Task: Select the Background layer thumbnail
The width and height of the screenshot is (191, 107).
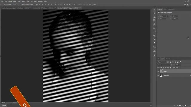Action: pyautogui.click(x=161, y=75)
